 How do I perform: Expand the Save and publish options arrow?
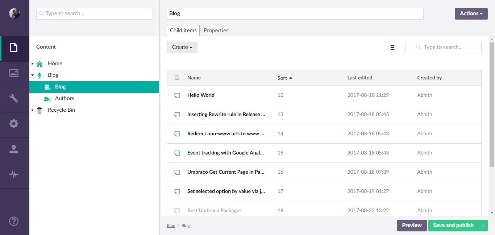point(483,226)
